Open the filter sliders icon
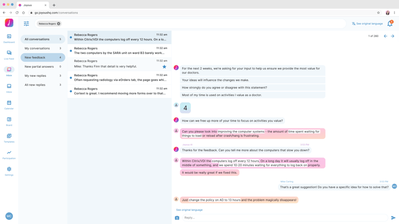 pyautogui.click(x=27, y=24)
